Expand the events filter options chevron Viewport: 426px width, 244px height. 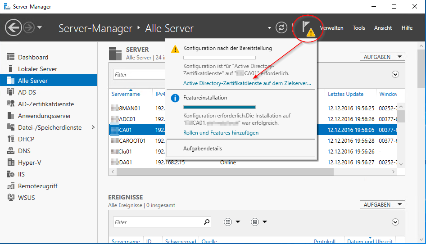coord(395,222)
